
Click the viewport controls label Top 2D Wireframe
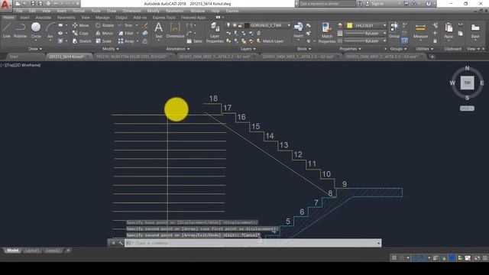coord(21,65)
